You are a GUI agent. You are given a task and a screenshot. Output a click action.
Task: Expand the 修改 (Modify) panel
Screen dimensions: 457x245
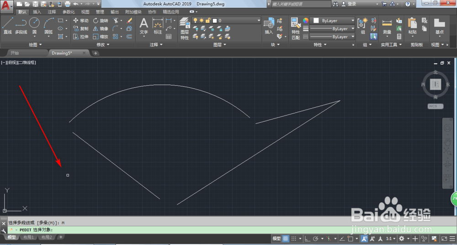(x=103, y=45)
